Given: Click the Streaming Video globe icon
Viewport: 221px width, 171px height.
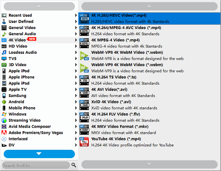Looking at the screenshot, I should (x=4, y=121).
